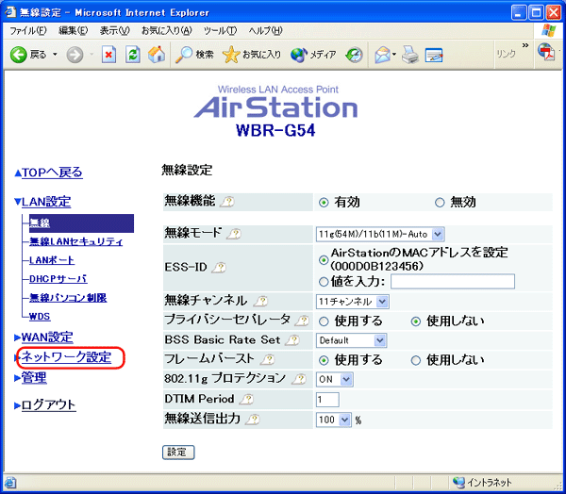The width and height of the screenshot is (566, 494).
Task: Open the BSS Basic Rate Set dropdown
Action: click(x=351, y=340)
